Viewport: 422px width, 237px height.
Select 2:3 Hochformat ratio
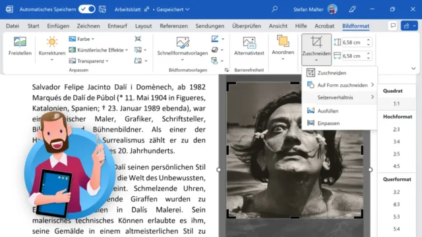[x=397, y=129]
